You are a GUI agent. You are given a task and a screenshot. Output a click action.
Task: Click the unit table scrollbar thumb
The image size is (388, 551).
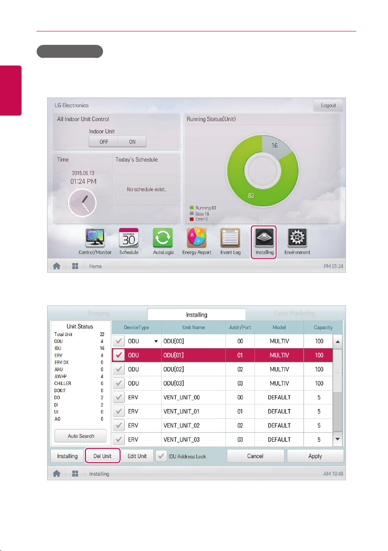(x=338, y=371)
